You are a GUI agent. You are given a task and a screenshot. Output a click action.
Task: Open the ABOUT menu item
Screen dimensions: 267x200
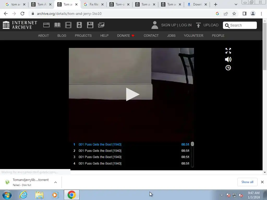[43, 35]
